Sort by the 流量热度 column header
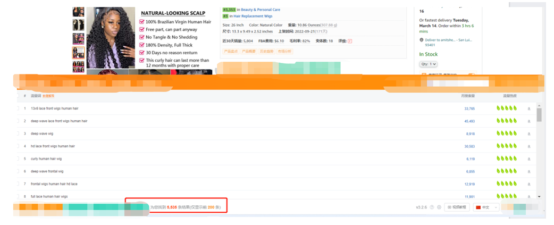Screen dimensions: 554x225 [510, 96]
